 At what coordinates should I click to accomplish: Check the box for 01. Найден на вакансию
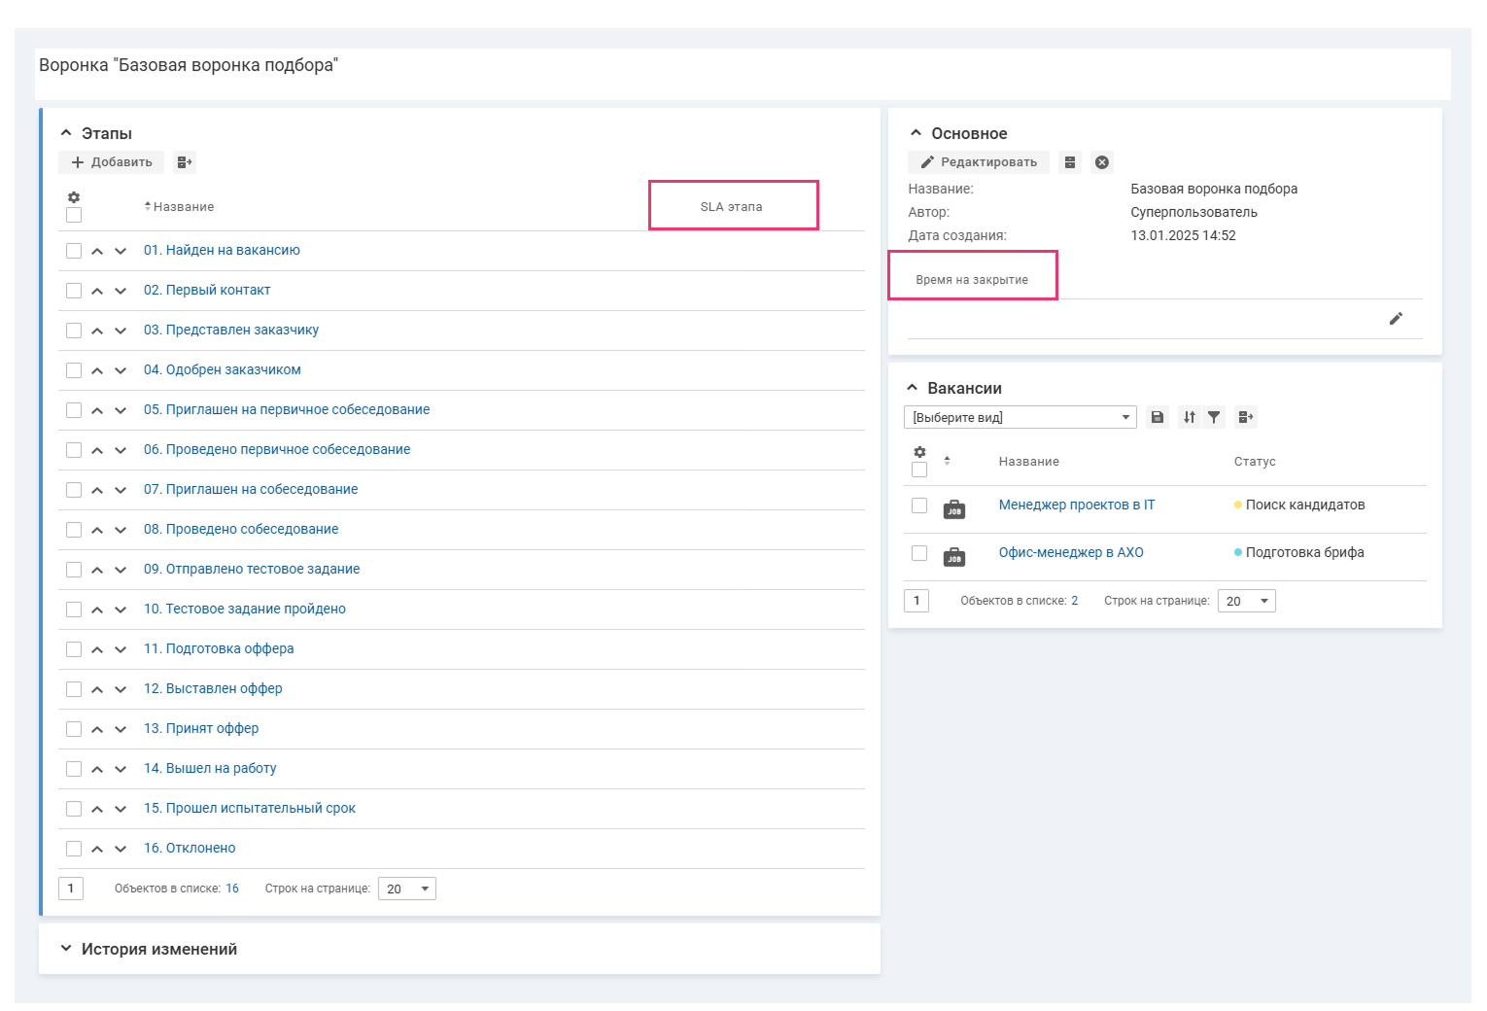click(74, 251)
